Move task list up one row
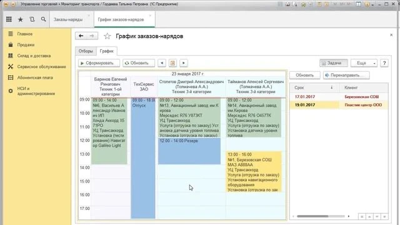400x225 pixels. 369,217
